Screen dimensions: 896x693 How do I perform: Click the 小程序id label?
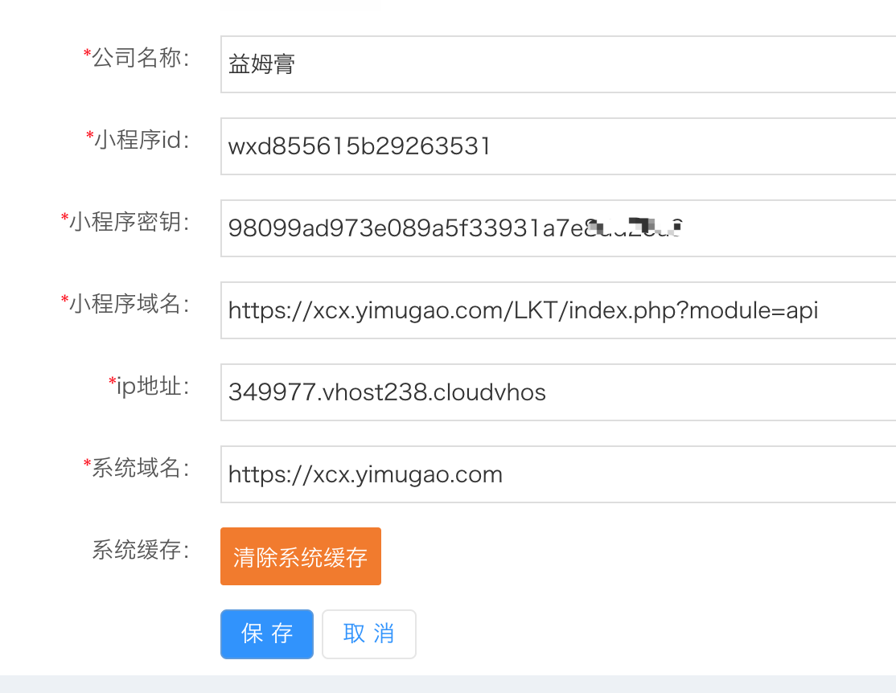point(138,140)
